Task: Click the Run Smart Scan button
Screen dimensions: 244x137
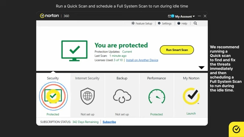Action: pyautogui.click(x=177, y=50)
